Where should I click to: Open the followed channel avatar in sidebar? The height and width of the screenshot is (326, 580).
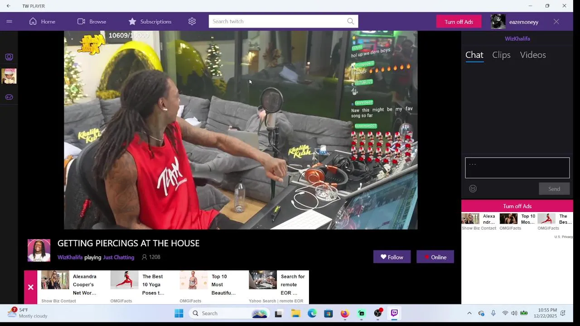point(9,76)
